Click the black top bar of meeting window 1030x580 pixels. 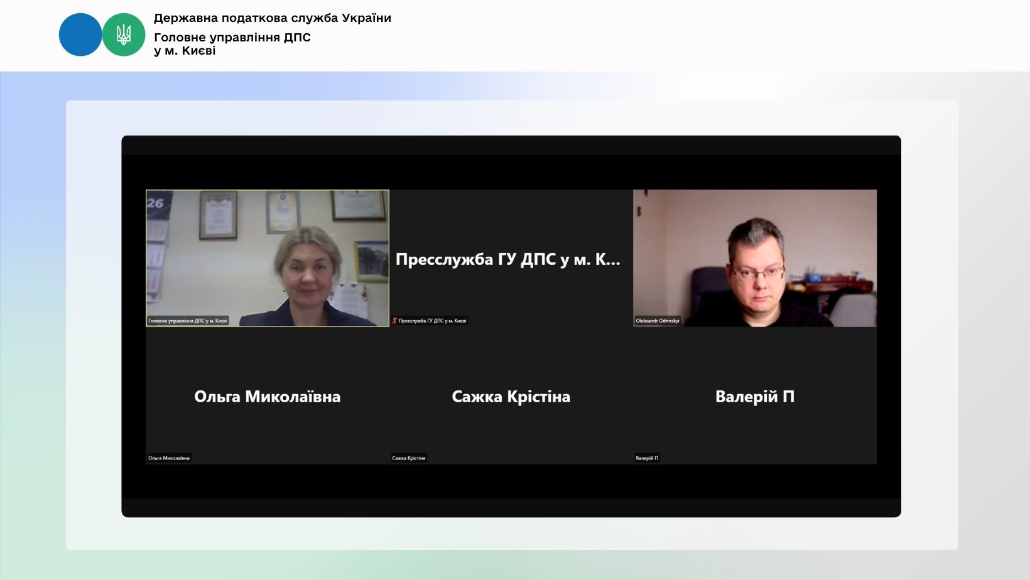(511, 145)
